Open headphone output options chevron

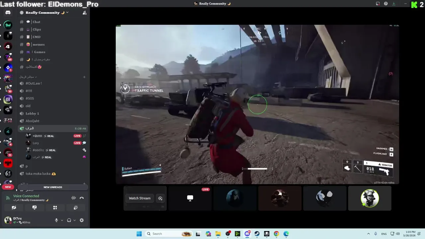(74, 220)
